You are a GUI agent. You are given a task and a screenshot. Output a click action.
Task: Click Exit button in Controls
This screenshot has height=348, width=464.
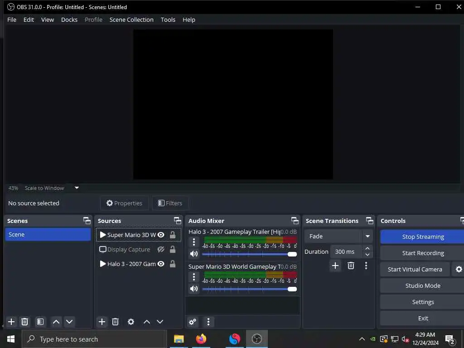(x=423, y=318)
